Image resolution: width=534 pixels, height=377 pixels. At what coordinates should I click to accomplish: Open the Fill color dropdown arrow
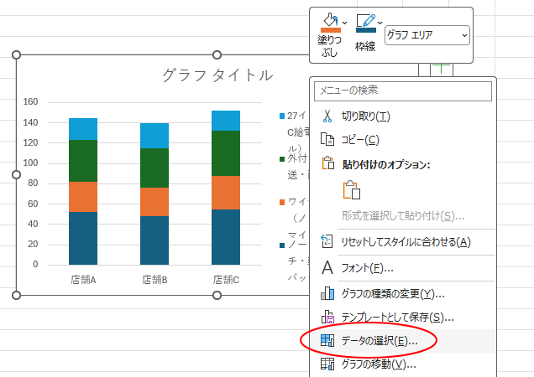(x=345, y=20)
